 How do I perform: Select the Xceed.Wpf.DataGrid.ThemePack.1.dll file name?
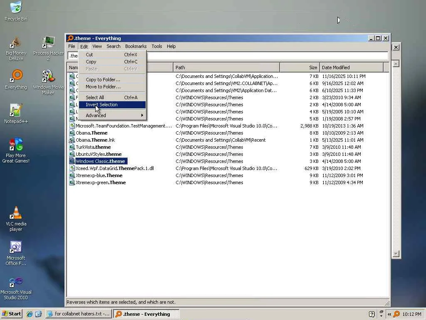pos(115,168)
